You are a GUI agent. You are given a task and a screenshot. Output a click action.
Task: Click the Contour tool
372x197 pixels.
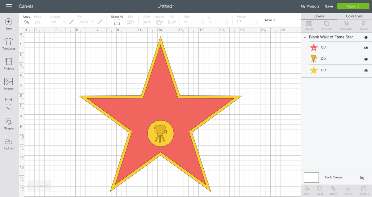click(364, 190)
